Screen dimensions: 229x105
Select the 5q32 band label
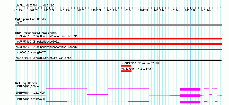point(19,22)
